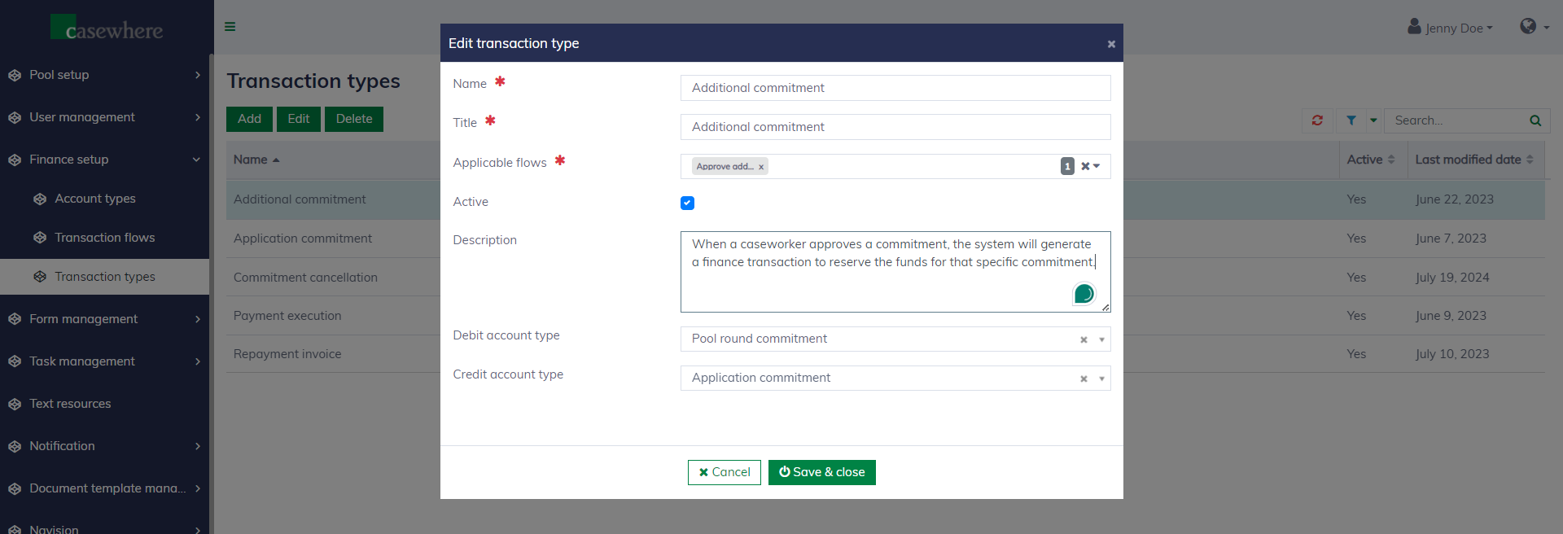
Task: Click the Cancel button
Action: tap(724, 472)
